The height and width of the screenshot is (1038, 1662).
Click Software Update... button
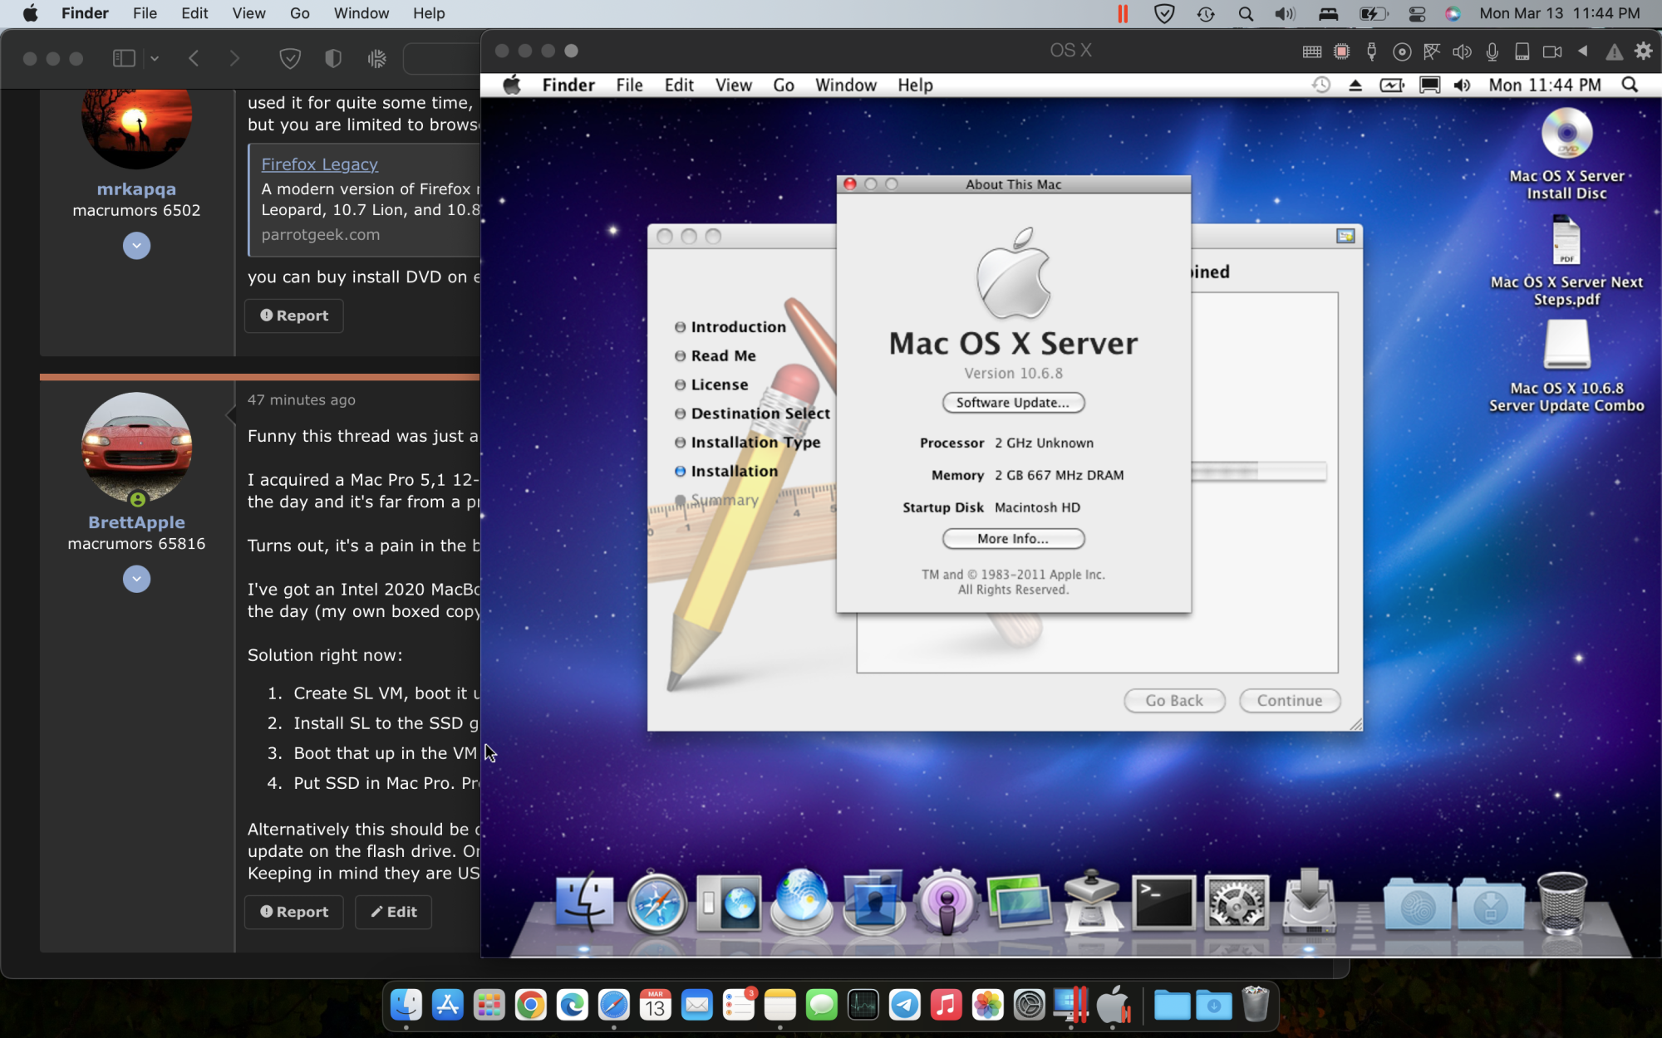[x=1013, y=403]
